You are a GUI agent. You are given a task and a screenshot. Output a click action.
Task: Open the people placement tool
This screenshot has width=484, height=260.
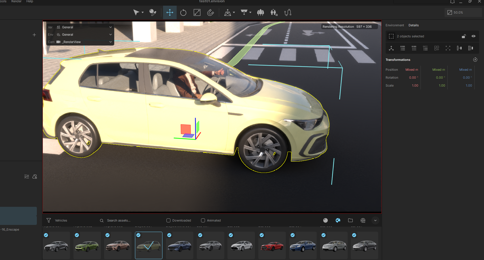[274, 12]
